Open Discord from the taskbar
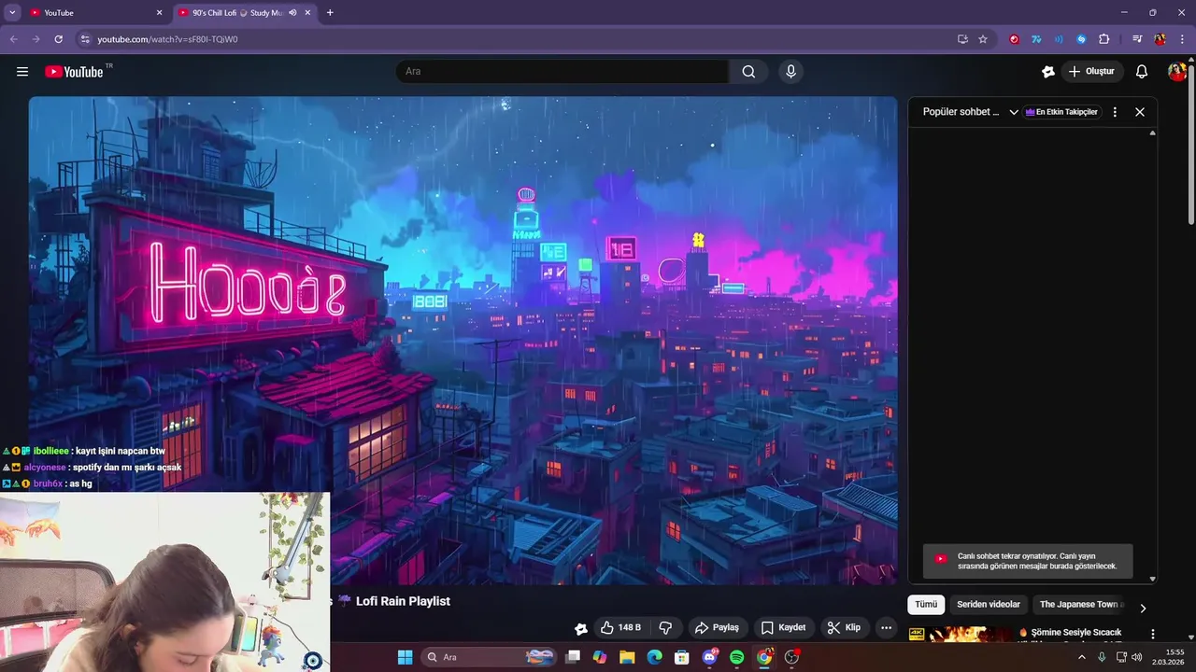The image size is (1196, 672). coord(709,657)
